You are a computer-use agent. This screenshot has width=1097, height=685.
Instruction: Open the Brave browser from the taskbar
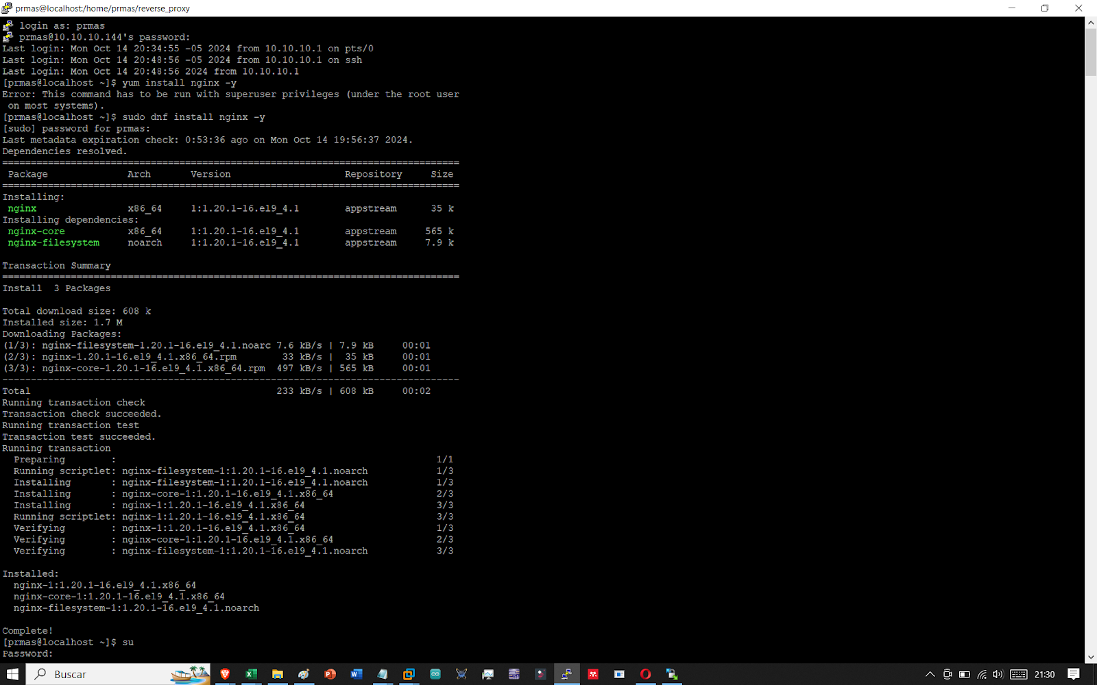(x=225, y=674)
